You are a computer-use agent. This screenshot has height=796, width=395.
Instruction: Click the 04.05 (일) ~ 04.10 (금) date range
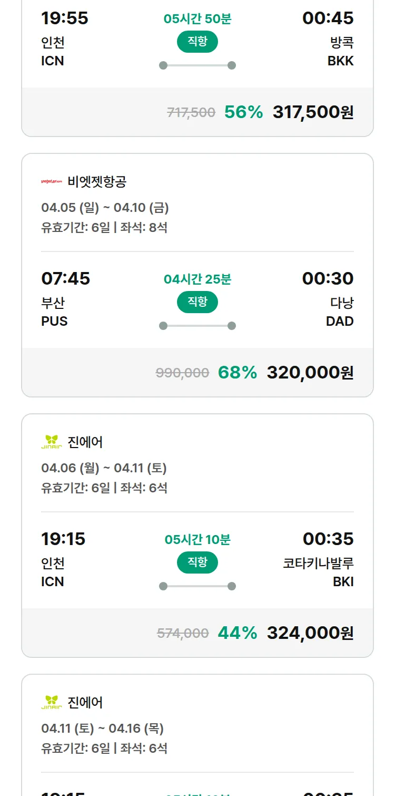(105, 208)
